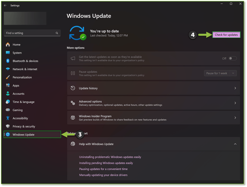Open Time & language settings
The image size is (247, 187).
pyautogui.click(x=24, y=102)
